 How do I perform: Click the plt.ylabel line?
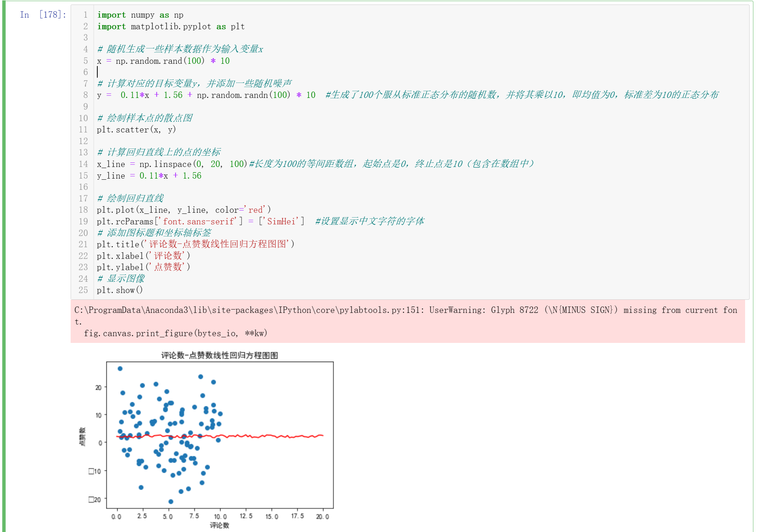pyautogui.click(x=143, y=267)
